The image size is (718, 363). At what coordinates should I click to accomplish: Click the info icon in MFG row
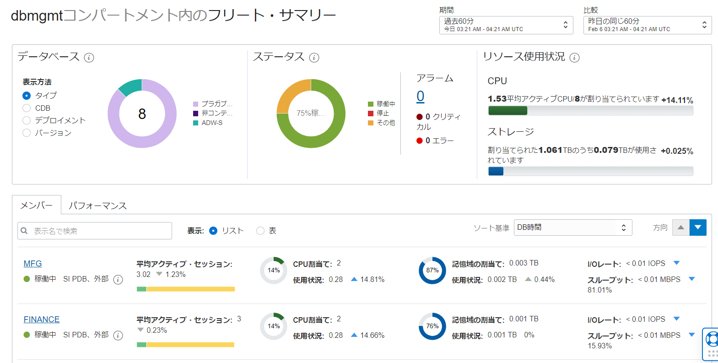[118, 280]
